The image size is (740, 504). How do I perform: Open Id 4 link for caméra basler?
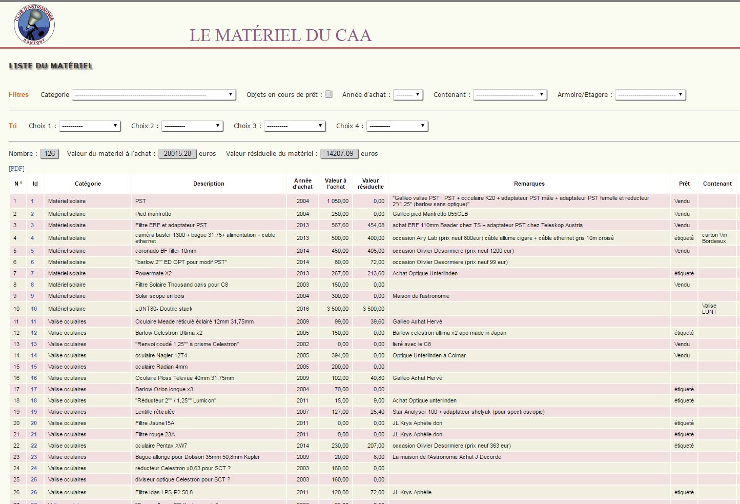click(32, 238)
